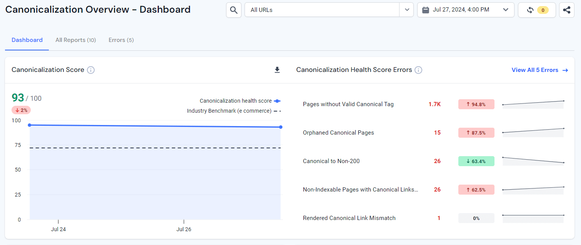Screen dimensions: 581x245
Task: Click View All 5 Errors link
Action: pyautogui.click(x=535, y=70)
